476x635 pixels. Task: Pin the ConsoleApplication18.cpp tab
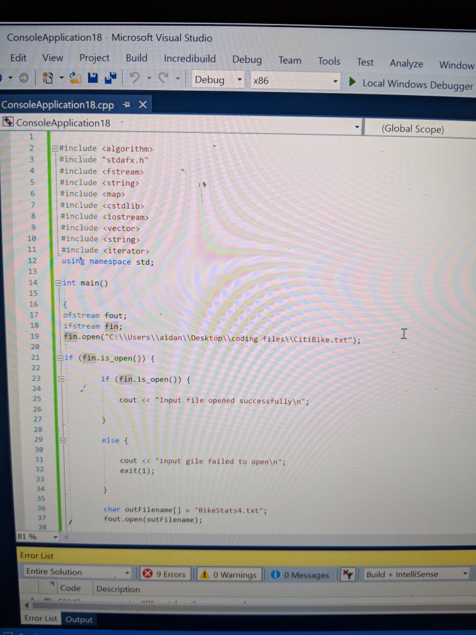click(127, 105)
